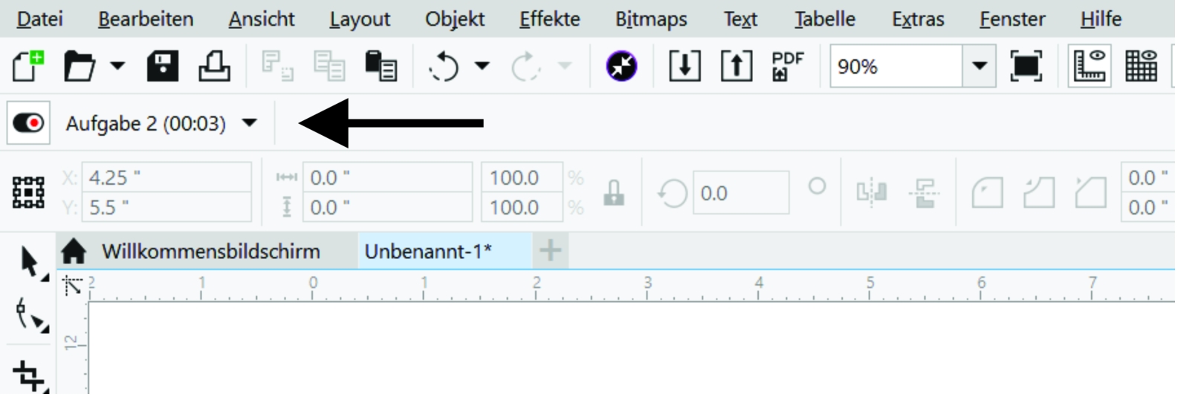The width and height of the screenshot is (1178, 400).
Task: Select the Crop tool
Action: click(x=28, y=376)
